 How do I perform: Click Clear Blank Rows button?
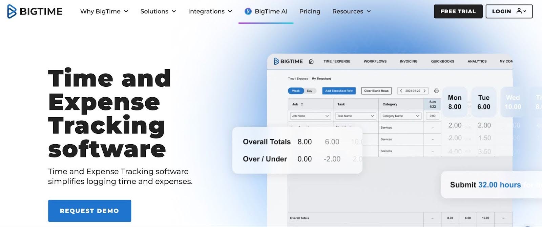(x=376, y=91)
